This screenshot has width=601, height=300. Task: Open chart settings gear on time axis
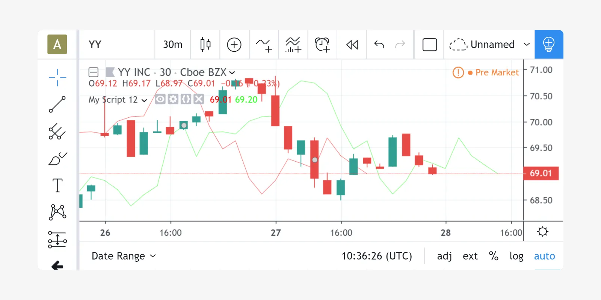(x=543, y=231)
